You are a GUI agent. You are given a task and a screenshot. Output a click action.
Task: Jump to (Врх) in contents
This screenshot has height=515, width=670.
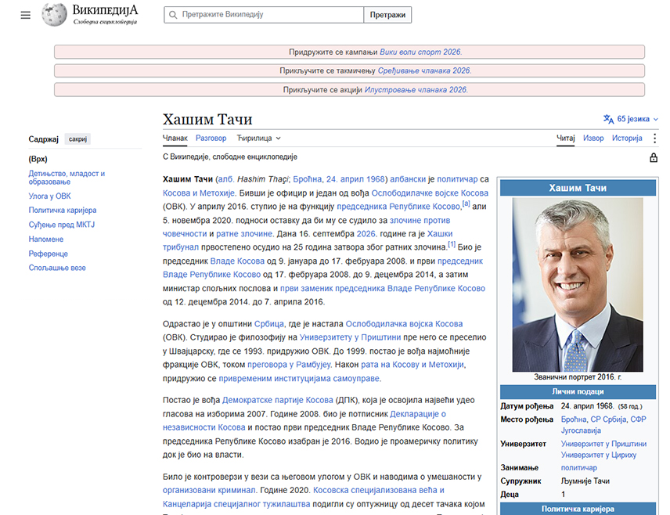coord(38,159)
